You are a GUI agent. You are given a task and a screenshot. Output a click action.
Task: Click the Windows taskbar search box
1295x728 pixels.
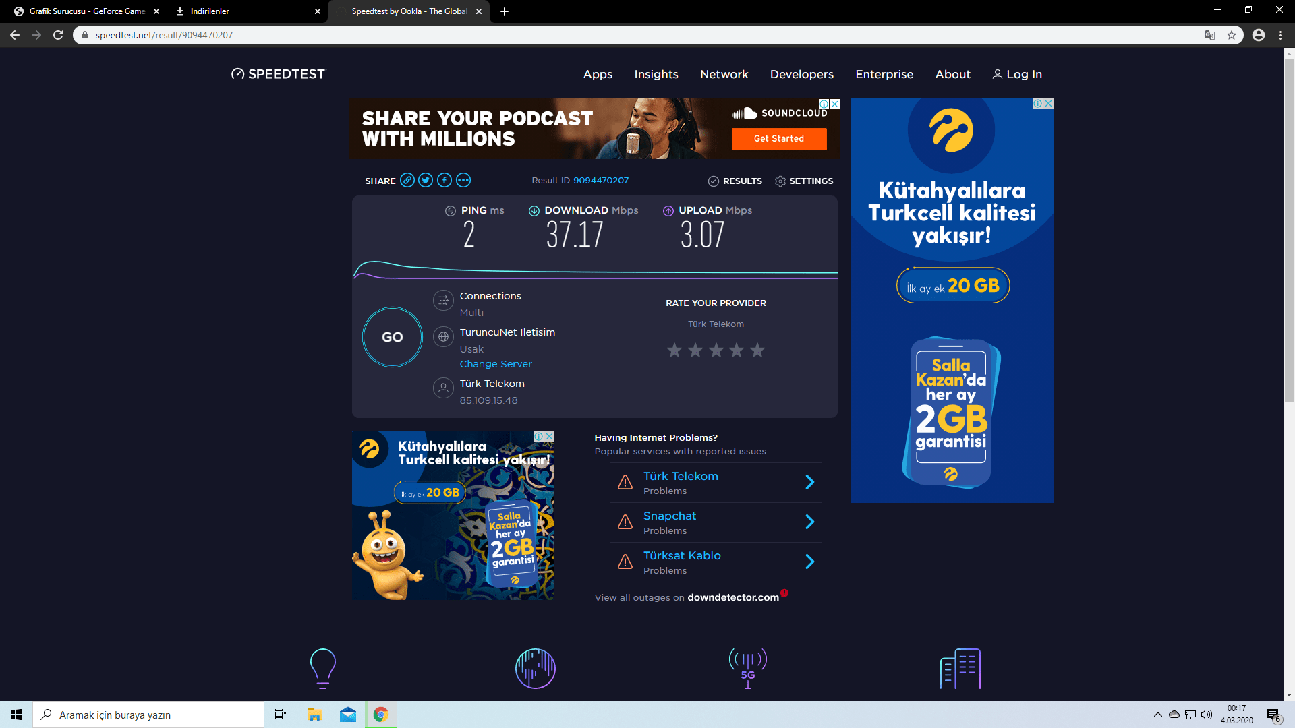click(x=148, y=715)
